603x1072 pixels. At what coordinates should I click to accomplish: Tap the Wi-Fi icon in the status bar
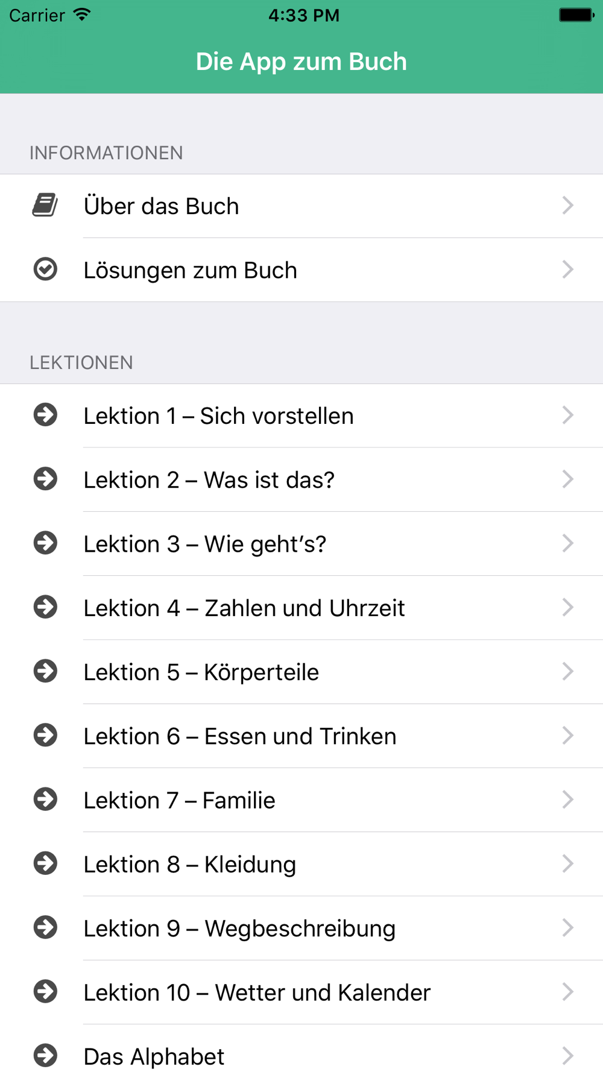[x=81, y=15]
